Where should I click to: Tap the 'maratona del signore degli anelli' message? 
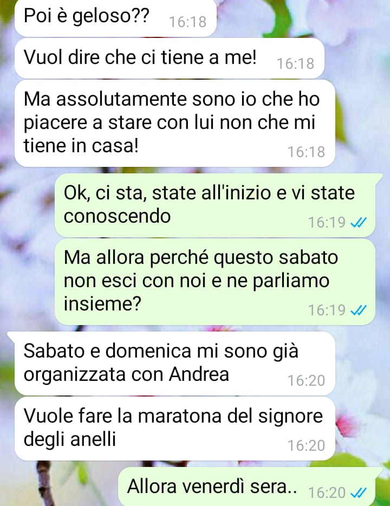pyautogui.click(x=175, y=429)
